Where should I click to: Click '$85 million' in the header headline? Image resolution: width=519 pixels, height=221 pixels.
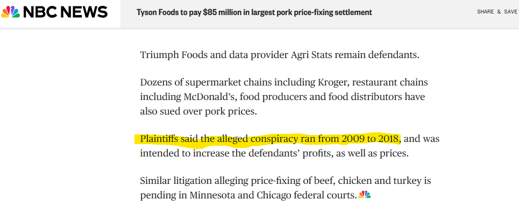coord(222,12)
